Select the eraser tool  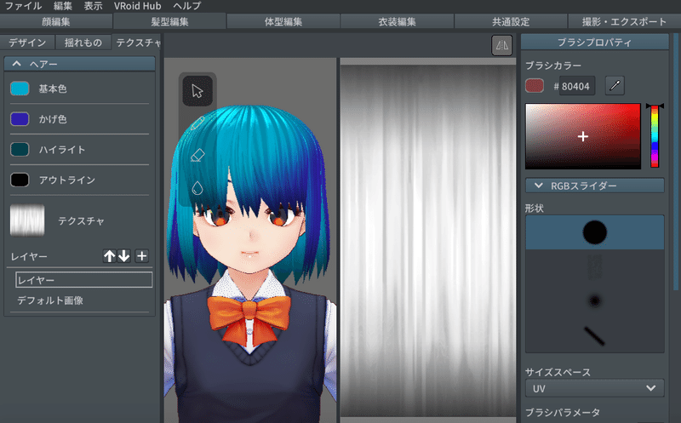point(197,155)
